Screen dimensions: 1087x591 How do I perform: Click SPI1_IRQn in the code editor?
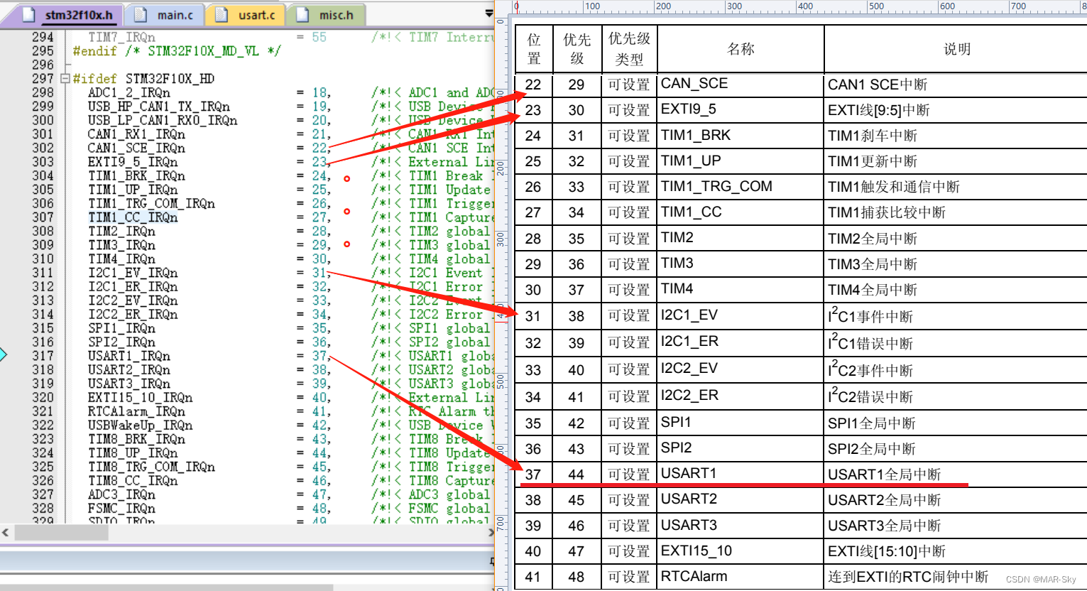point(121,328)
